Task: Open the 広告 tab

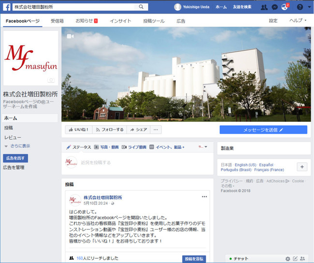Action: coord(181,21)
